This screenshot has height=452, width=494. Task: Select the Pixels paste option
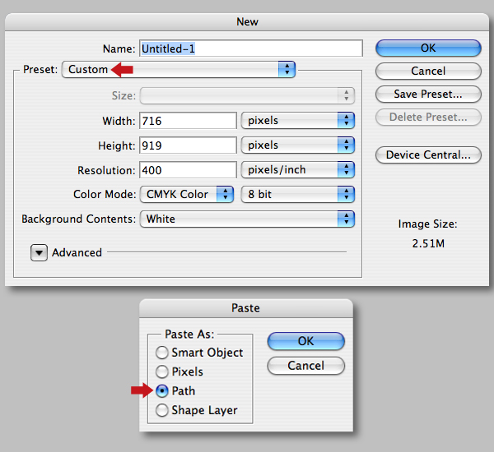pyautogui.click(x=162, y=371)
